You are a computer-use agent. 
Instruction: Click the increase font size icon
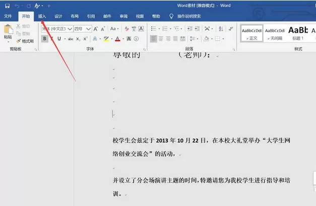96,29
